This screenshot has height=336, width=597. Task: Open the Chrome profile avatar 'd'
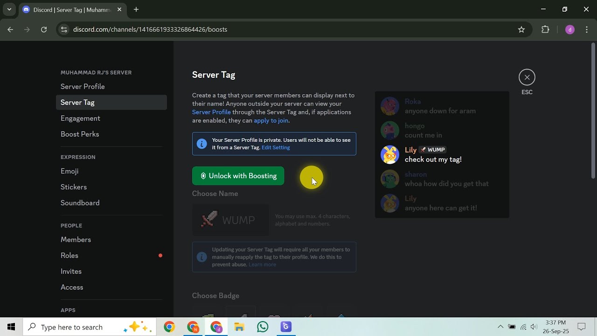tap(569, 29)
